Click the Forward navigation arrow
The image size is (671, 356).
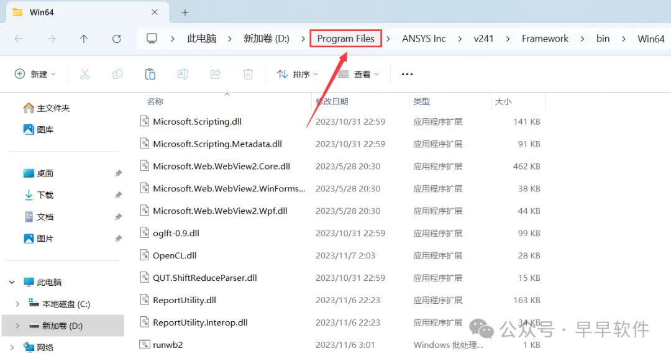tap(52, 39)
